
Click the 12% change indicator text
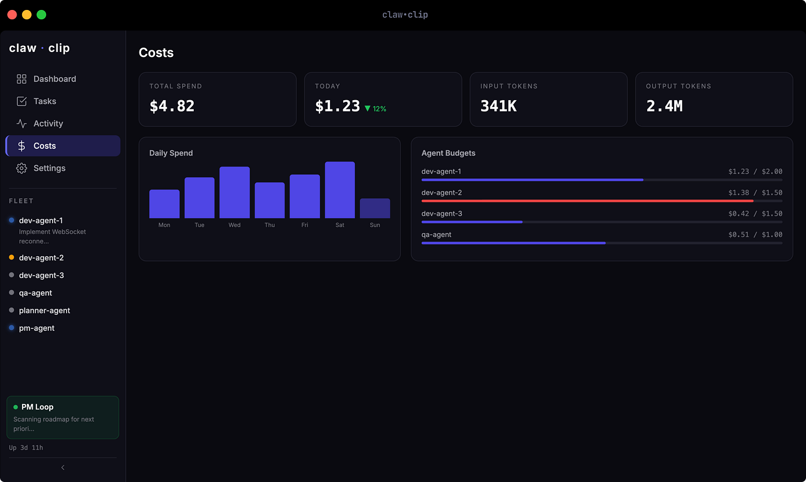[380, 109]
